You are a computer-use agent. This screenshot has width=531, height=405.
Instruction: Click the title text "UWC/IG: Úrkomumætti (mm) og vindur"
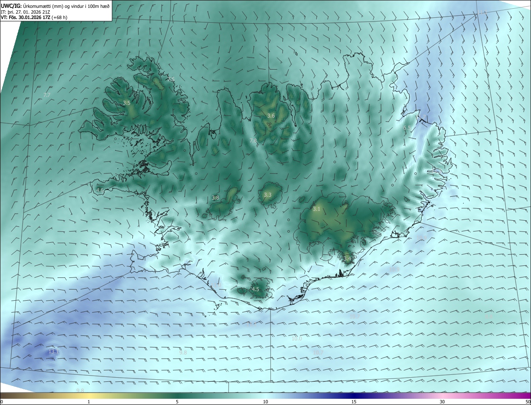click(x=55, y=6)
